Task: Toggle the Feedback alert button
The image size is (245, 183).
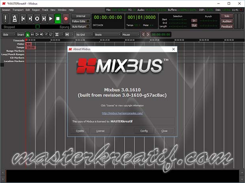Action: [227, 27]
